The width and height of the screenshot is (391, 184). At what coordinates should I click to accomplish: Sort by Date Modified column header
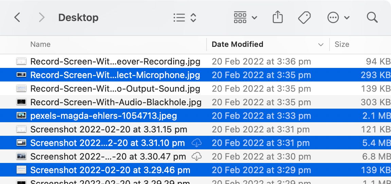point(237,44)
